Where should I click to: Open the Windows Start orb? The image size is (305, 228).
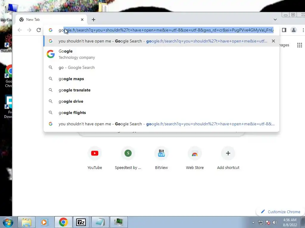8,222
